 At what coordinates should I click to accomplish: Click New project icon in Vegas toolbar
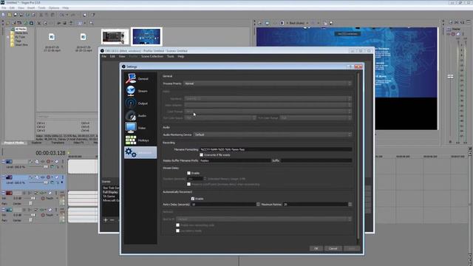tap(3, 15)
